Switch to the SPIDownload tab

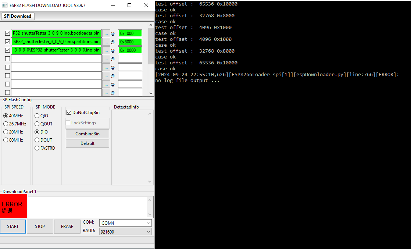tap(18, 16)
